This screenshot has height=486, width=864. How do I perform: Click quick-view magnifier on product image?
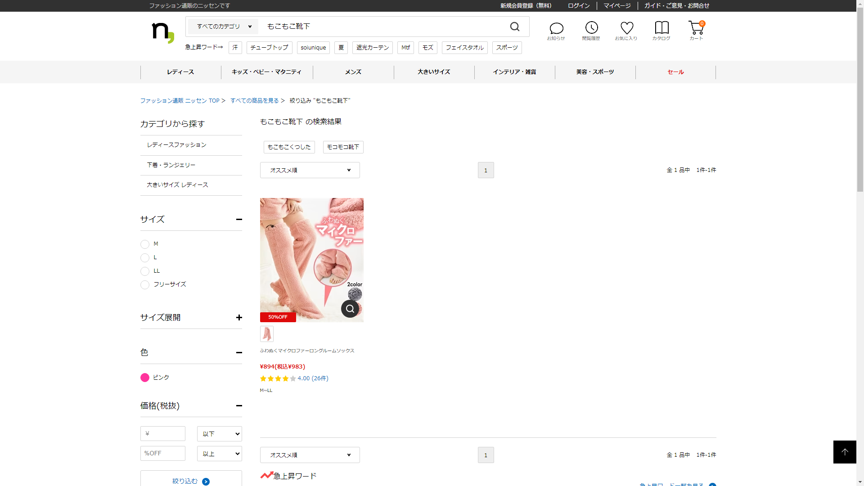point(350,309)
